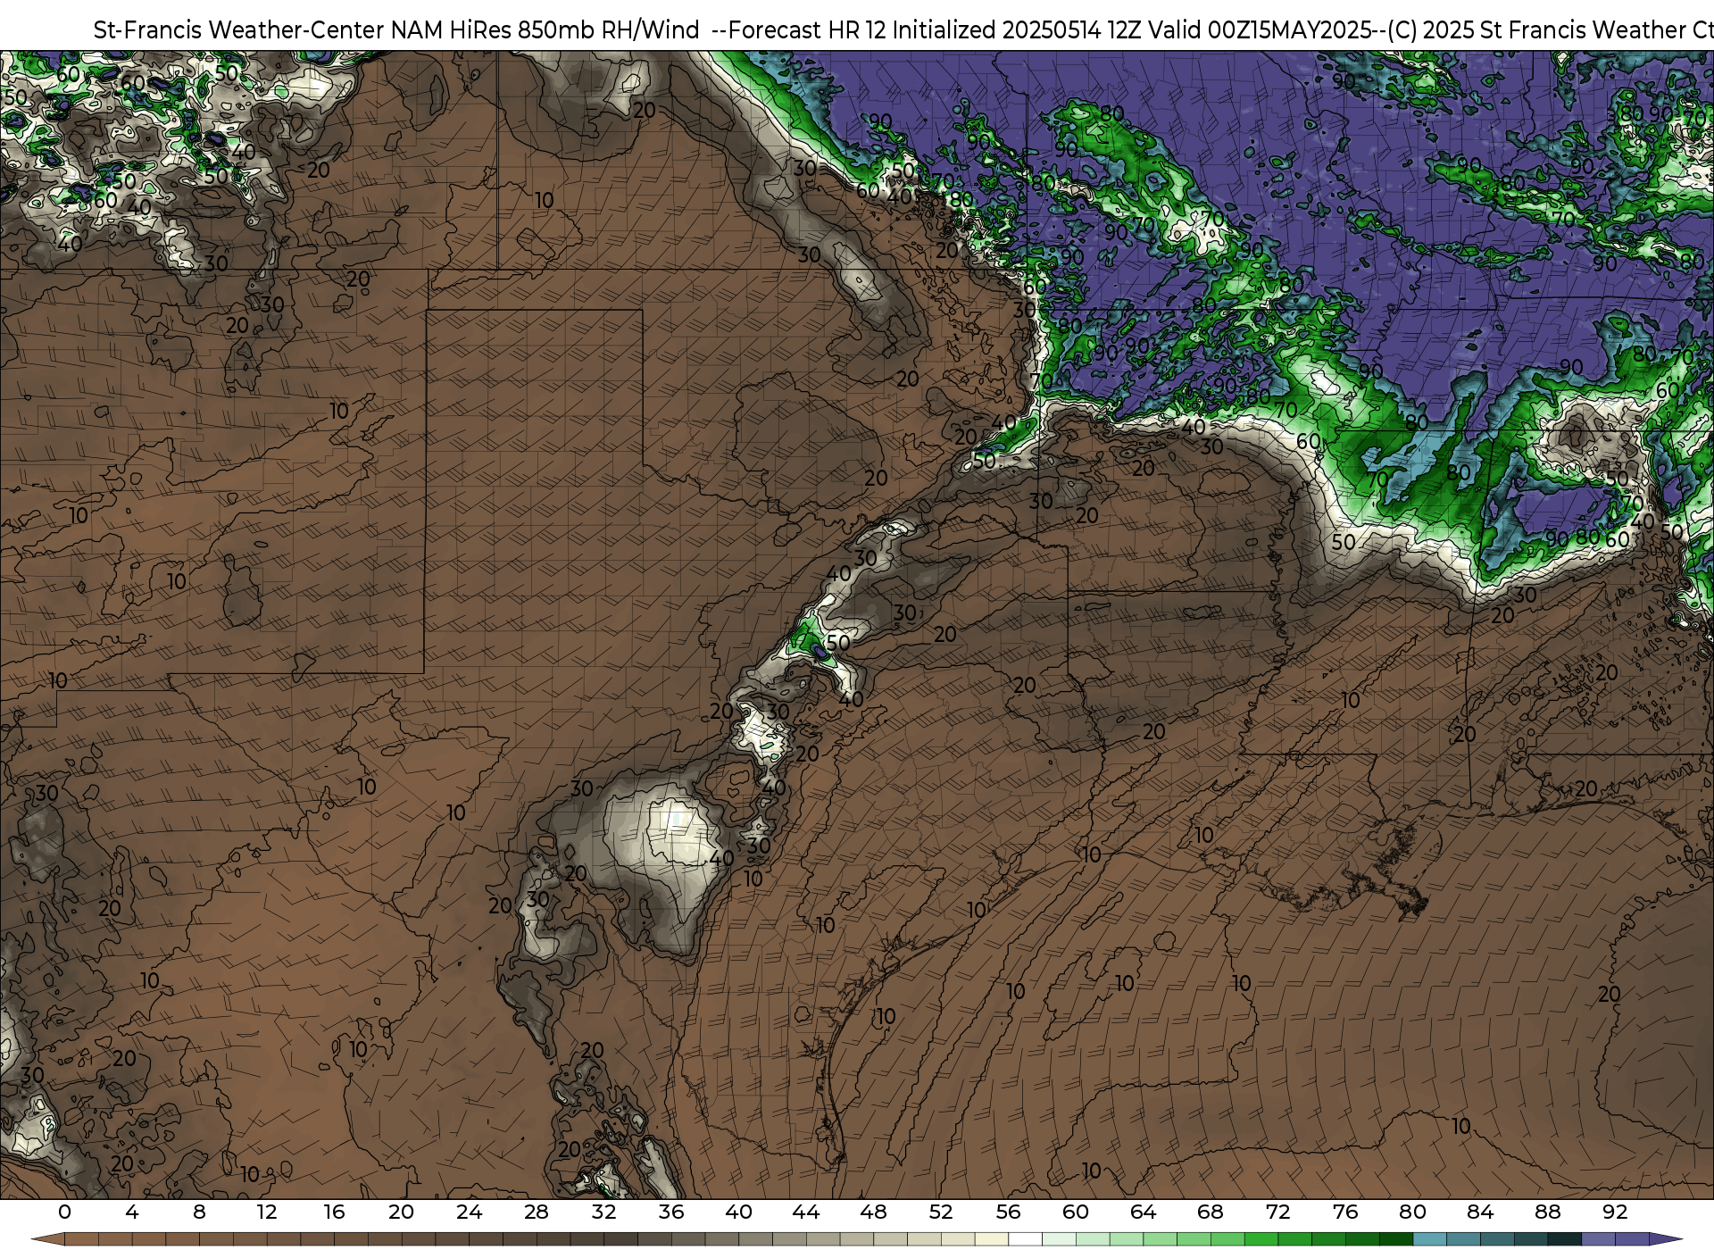Click the 'Valid 00Z15MAY2025' timestamp
This screenshot has height=1250, width=1714.
[x=1261, y=29]
